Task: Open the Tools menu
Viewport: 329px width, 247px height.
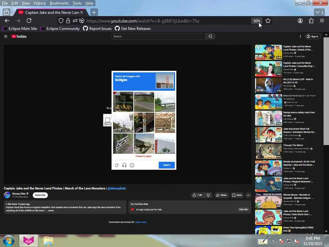Action: click(x=77, y=3)
